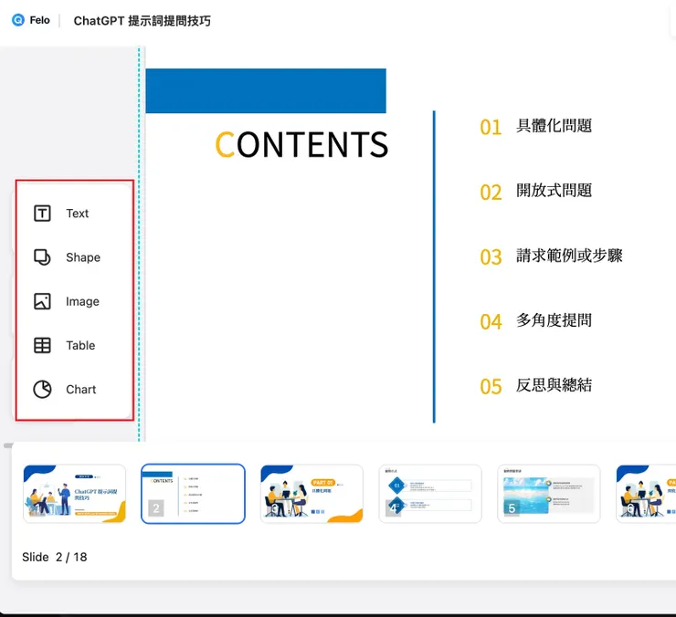Select the Shape tool icon
Screen dimensions: 676x617
point(42,257)
